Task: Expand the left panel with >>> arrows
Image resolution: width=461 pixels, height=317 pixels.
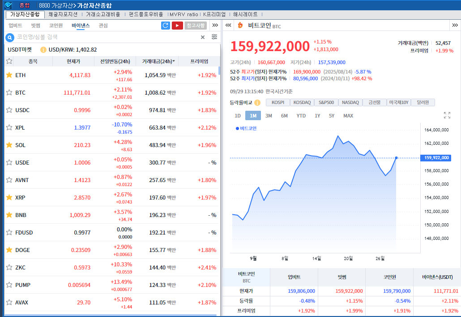Action: coord(215,26)
